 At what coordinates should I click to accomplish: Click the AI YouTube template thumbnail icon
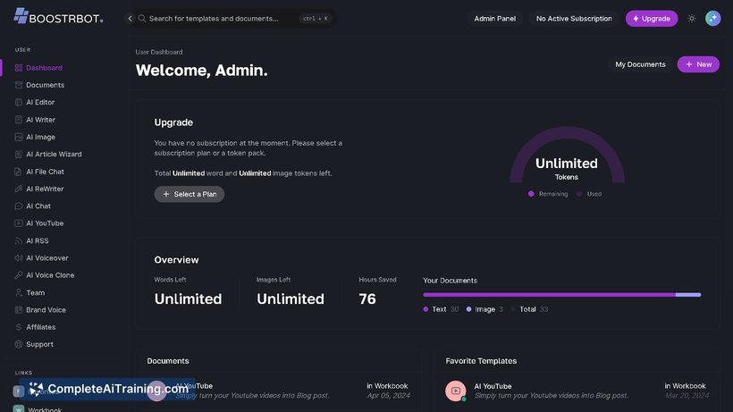tap(455, 391)
